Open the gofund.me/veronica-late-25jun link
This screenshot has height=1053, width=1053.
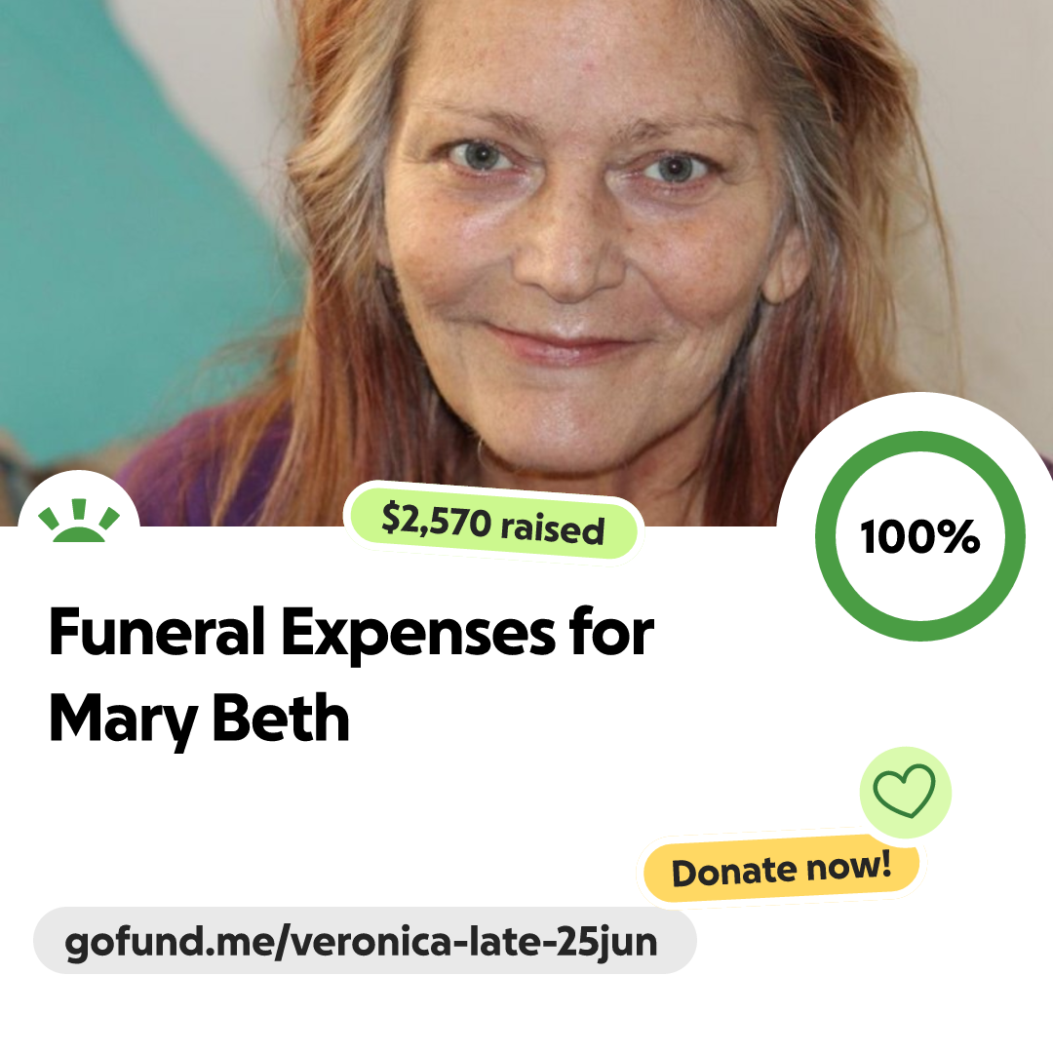[x=365, y=941]
